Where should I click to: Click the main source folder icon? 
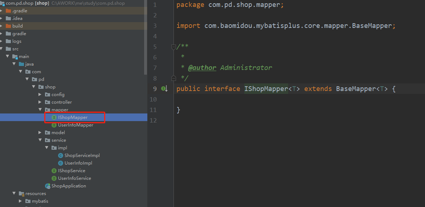click(x=15, y=56)
